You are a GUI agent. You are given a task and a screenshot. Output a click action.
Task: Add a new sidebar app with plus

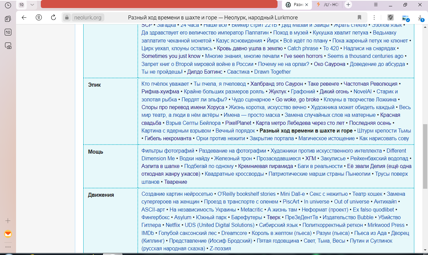(8, 221)
